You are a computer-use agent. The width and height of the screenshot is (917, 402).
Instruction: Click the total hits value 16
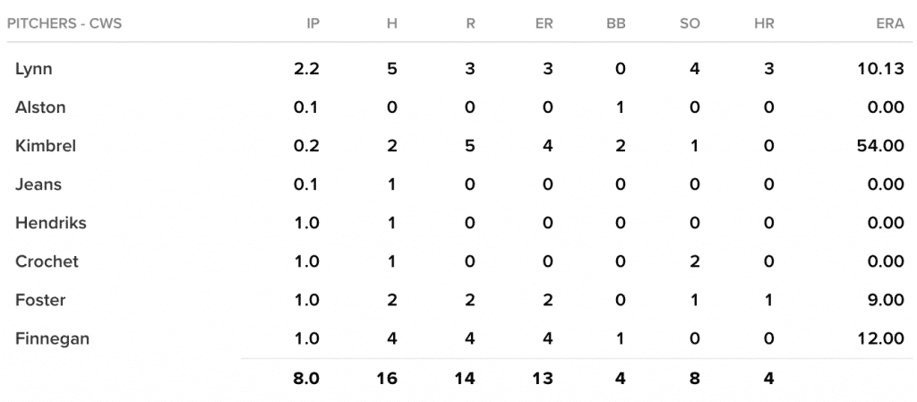pos(388,378)
